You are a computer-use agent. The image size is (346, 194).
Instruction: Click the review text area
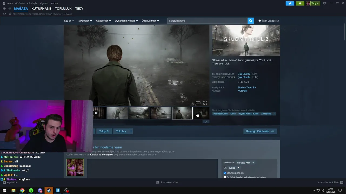click(x=152, y=168)
